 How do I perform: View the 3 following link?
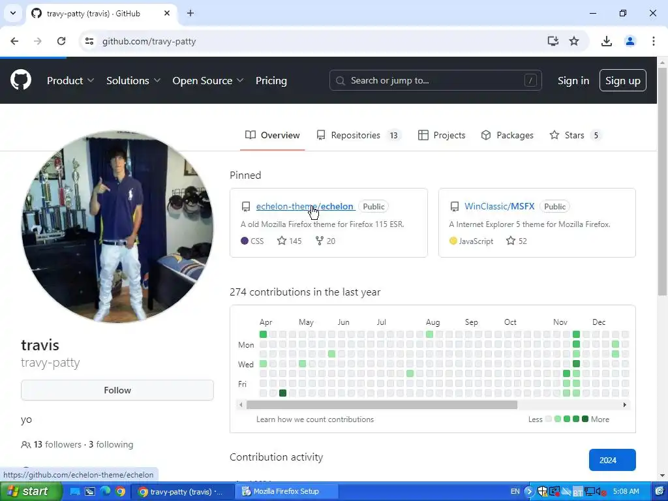[111, 444]
